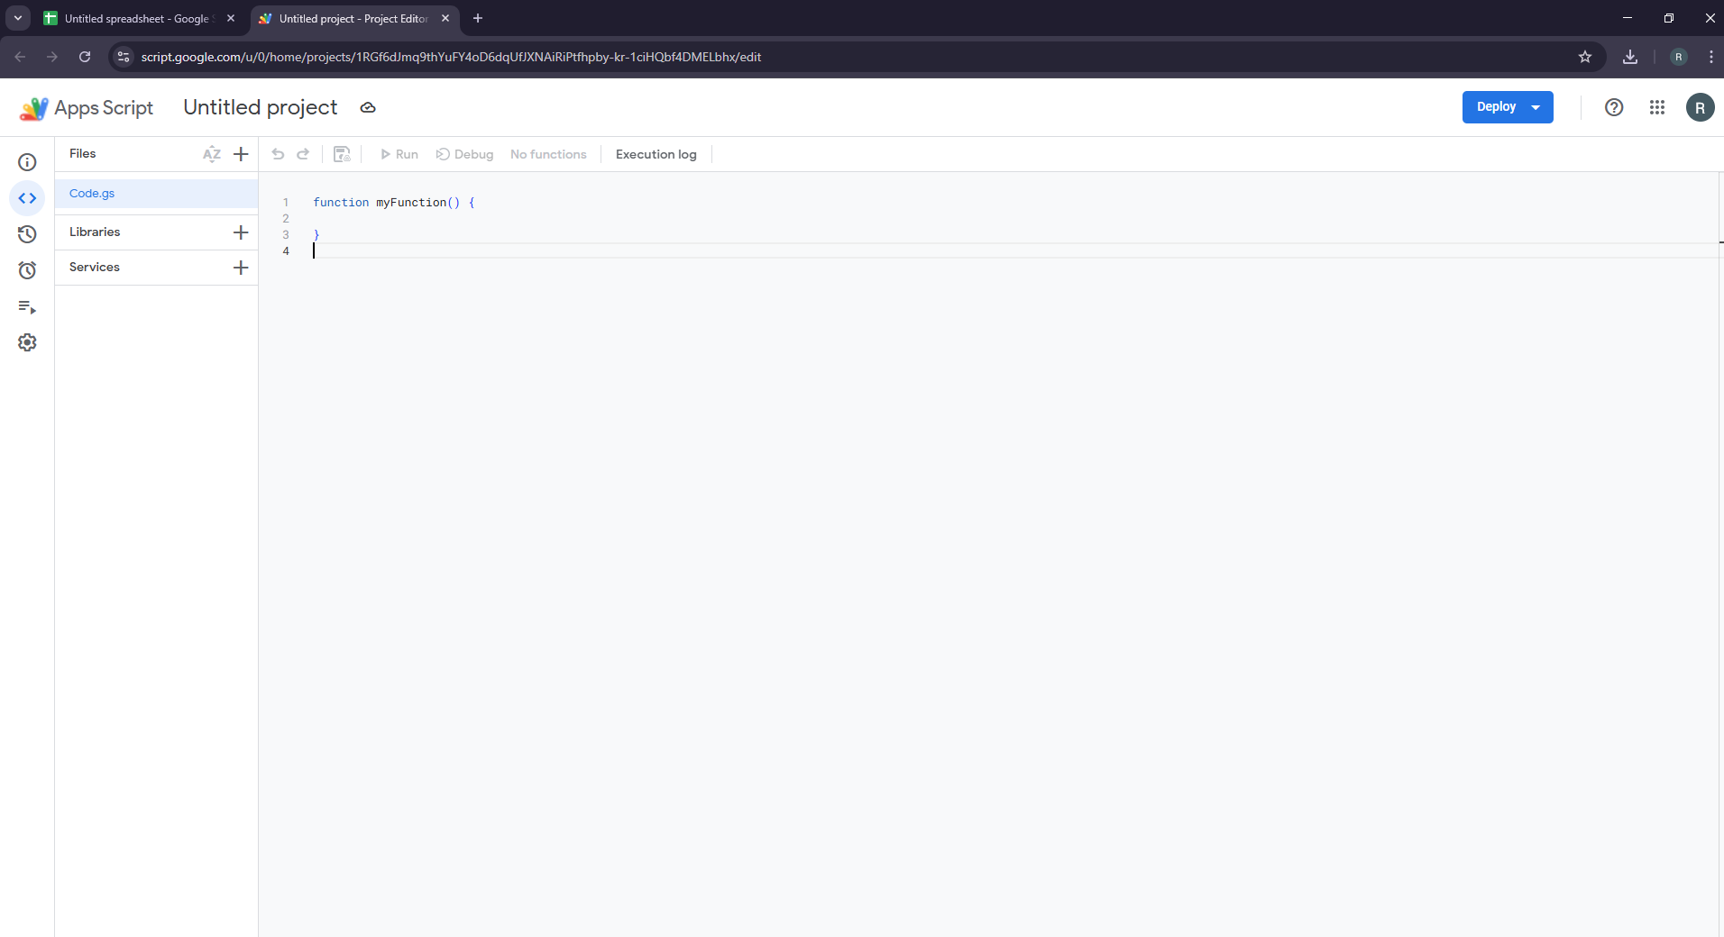1724x937 pixels.
Task: Add a new file with plus icon
Action: pos(241,154)
